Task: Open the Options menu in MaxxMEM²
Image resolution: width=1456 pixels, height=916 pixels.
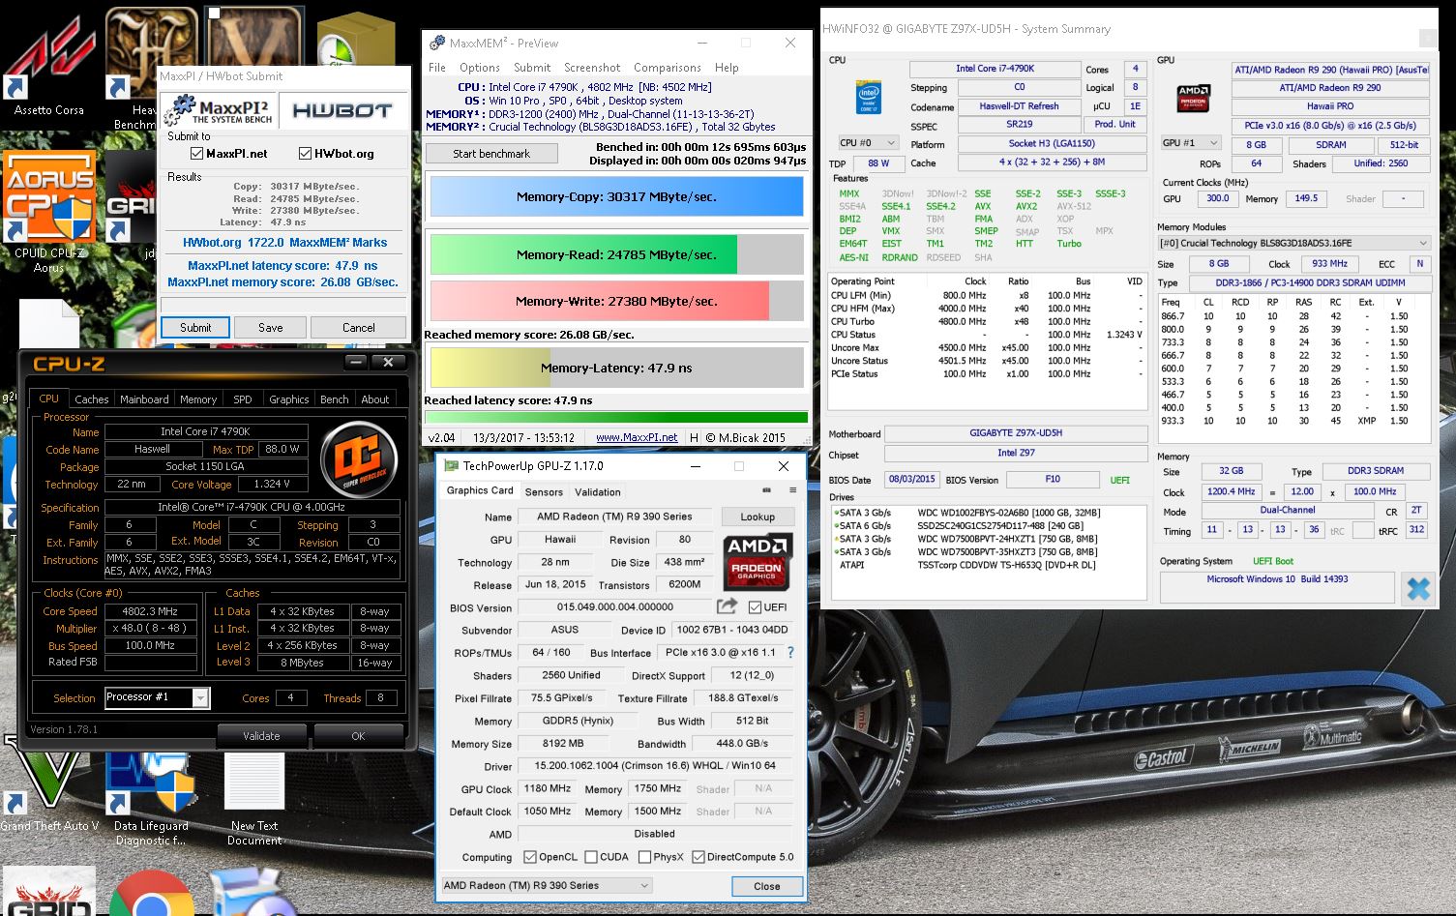Action: [480, 68]
